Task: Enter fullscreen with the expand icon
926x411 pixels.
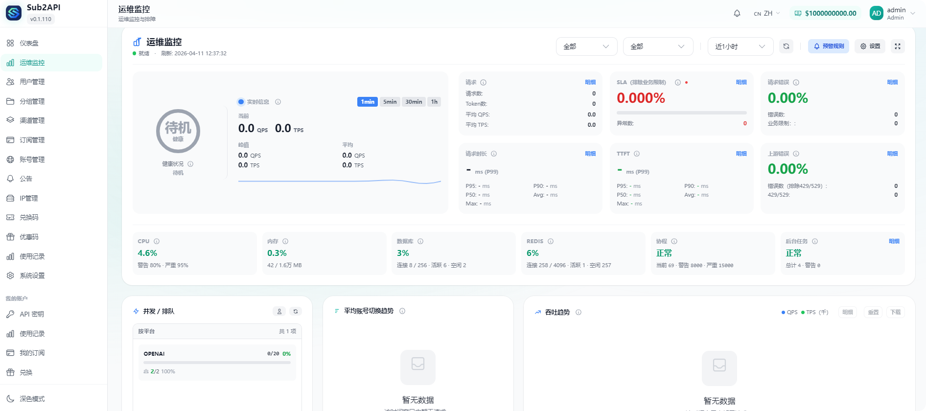Action: pyautogui.click(x=898, y=46)
